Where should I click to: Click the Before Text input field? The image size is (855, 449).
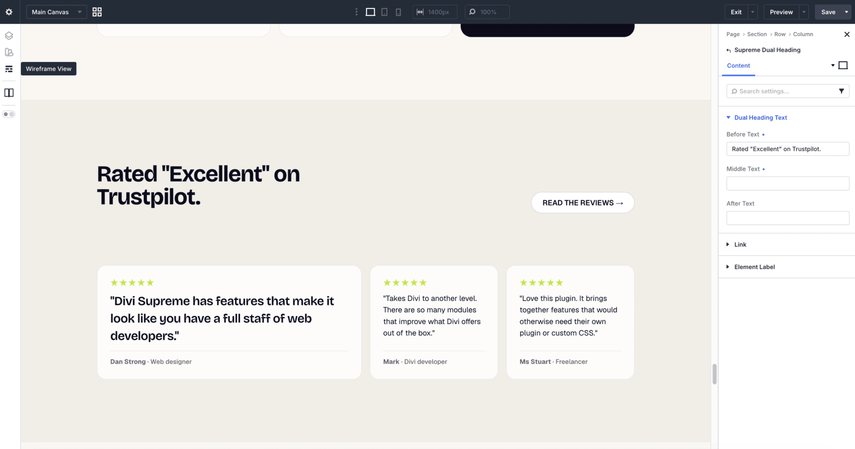click(x=788, y=149)
